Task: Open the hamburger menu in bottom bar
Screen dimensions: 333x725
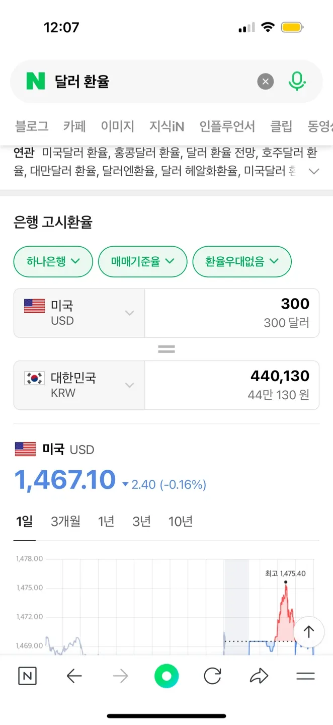Action: 305,676
